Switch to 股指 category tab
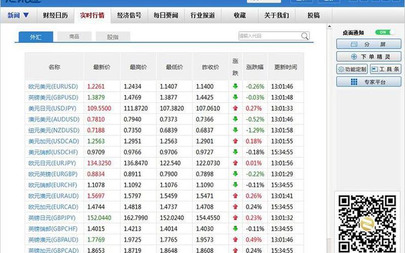This screenshot has width=405, height=253. tap(112, 36)
